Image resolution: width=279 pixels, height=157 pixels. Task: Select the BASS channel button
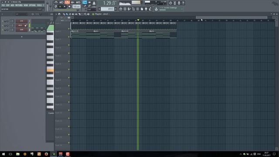click(x=22, y=25)
